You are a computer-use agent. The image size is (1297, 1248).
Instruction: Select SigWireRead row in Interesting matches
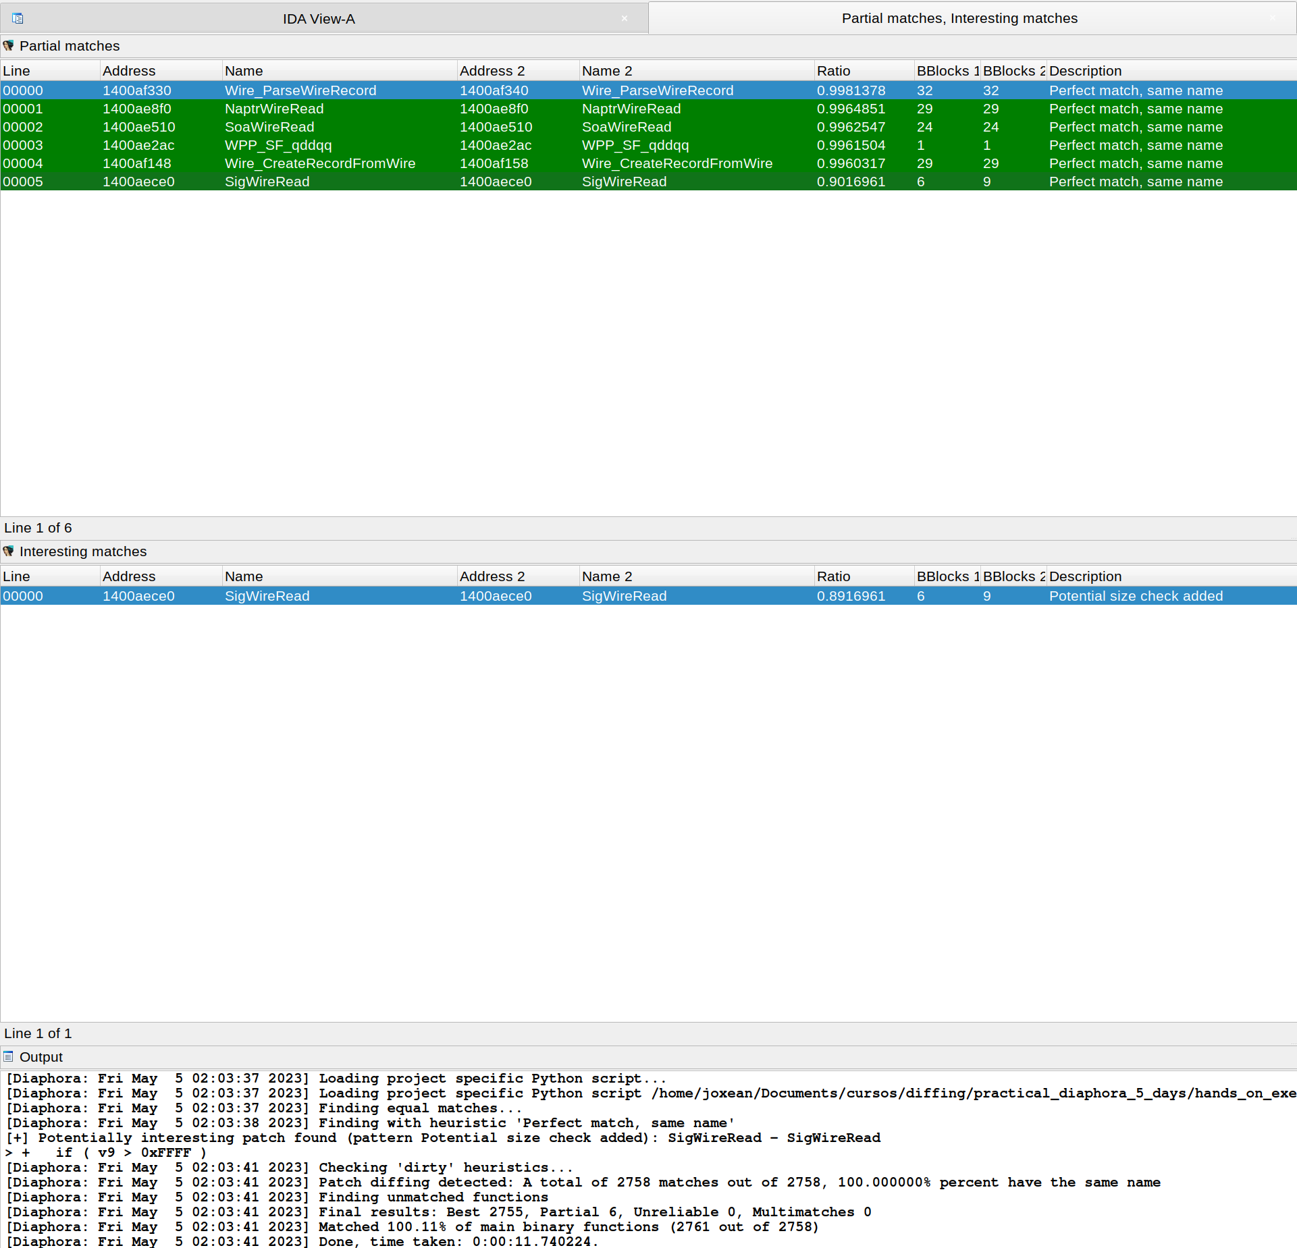[267, 596]
